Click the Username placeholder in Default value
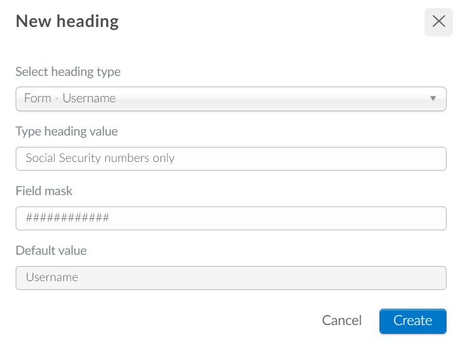 [52, 277]
